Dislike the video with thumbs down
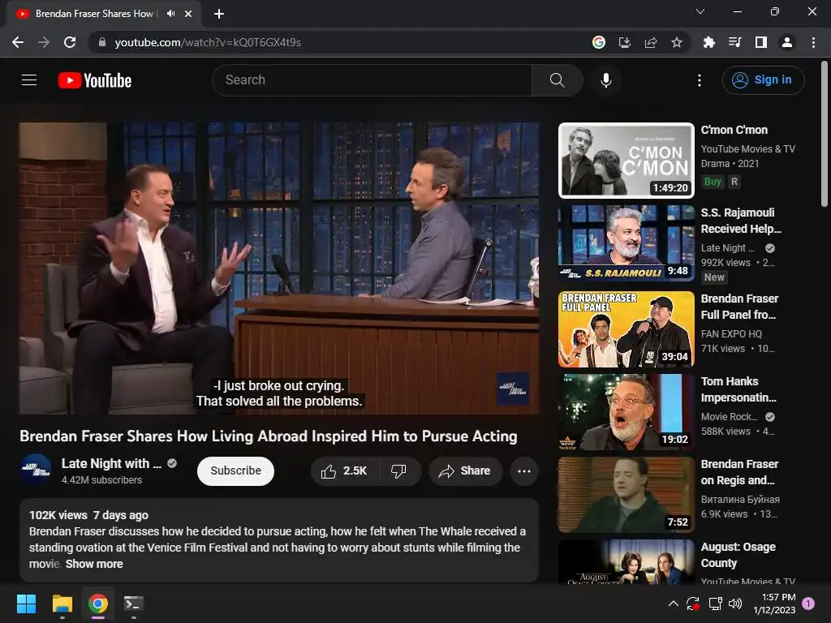This screenshot has width=831, height=623. (399, 471)
